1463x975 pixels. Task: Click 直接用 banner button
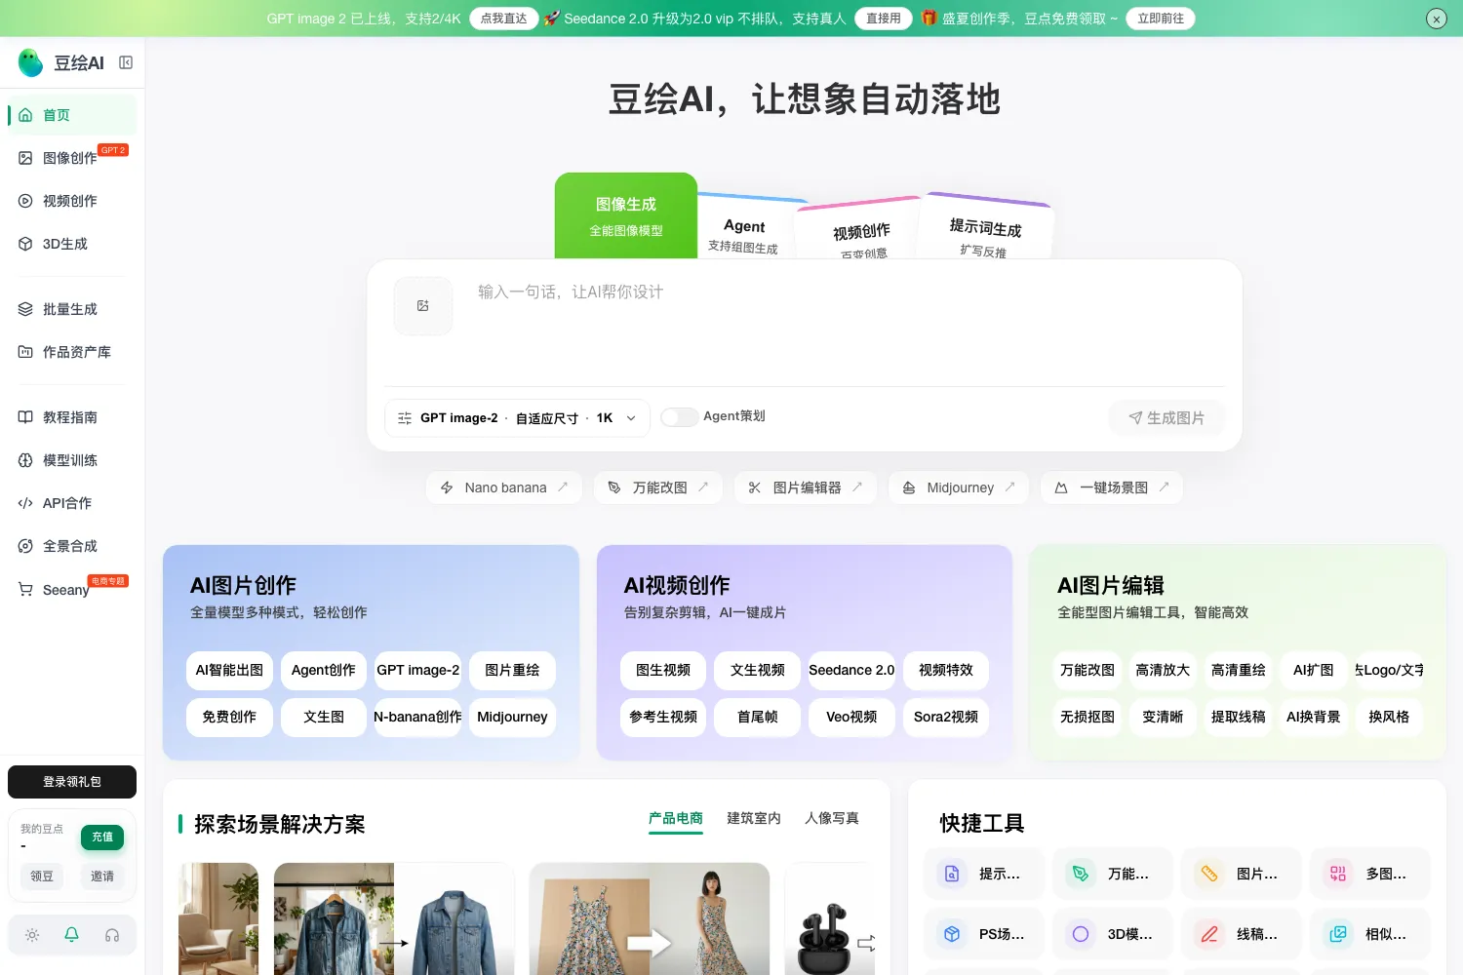click(884, 19)
